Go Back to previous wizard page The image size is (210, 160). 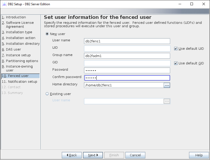[72, 155]
